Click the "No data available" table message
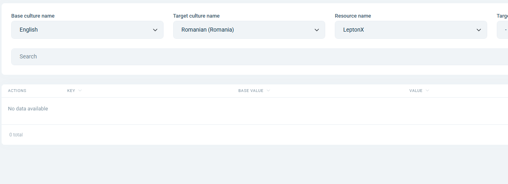508x184 pixels. pyautogui.click(x=28, y=109)
